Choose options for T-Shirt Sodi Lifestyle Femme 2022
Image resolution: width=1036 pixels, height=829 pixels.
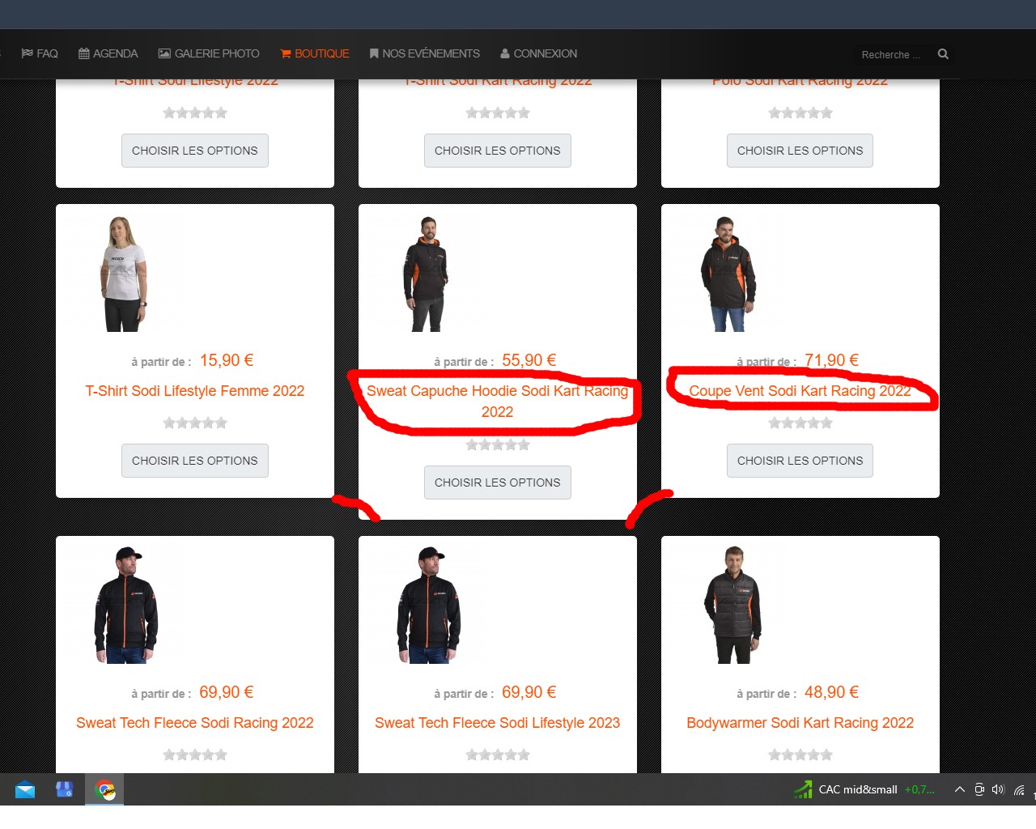pos(195,461)
